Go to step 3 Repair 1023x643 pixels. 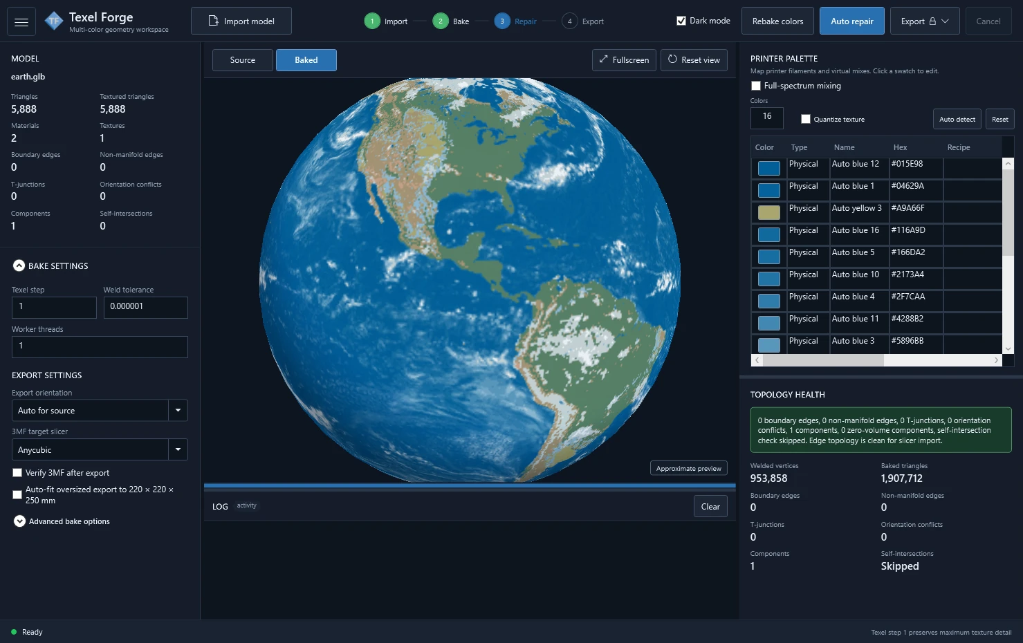[x=515, y=21]
